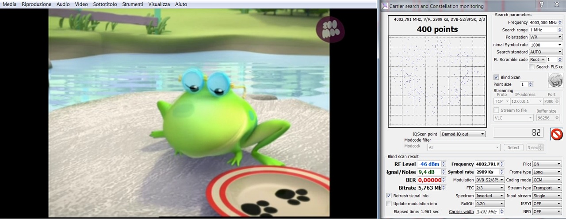Screen dimensions: 566x219
Task: Adjust the Signal/Noise stepper
Action: pos(444,172)
